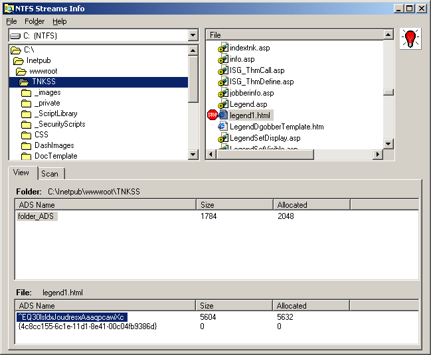
Task: Click the drive icon in the C: combo box
Action: tap(15, 36)
